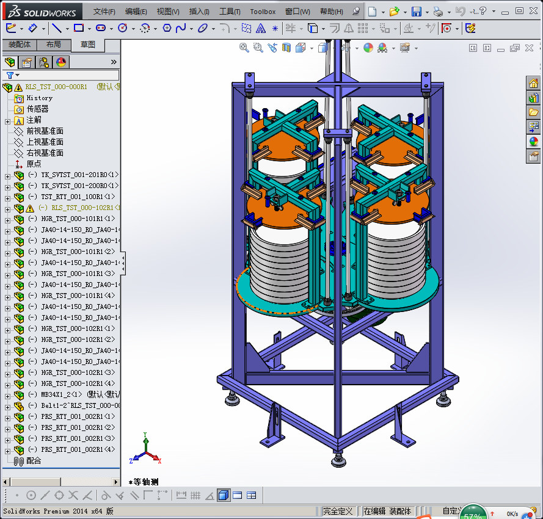Open the DisplayManager tab in the feature panel
543x519 pixels.
60,62
